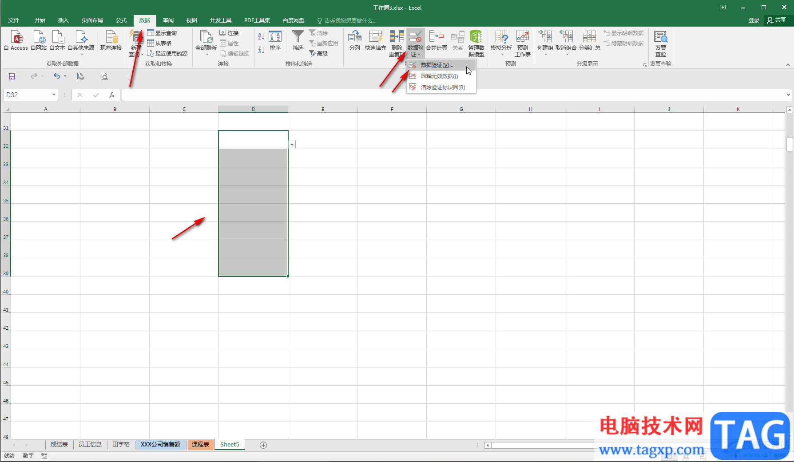794x462 pixels.
Task: Click Advanced filter (高级)
Action: pyautogui.click(x=319, y=54)
